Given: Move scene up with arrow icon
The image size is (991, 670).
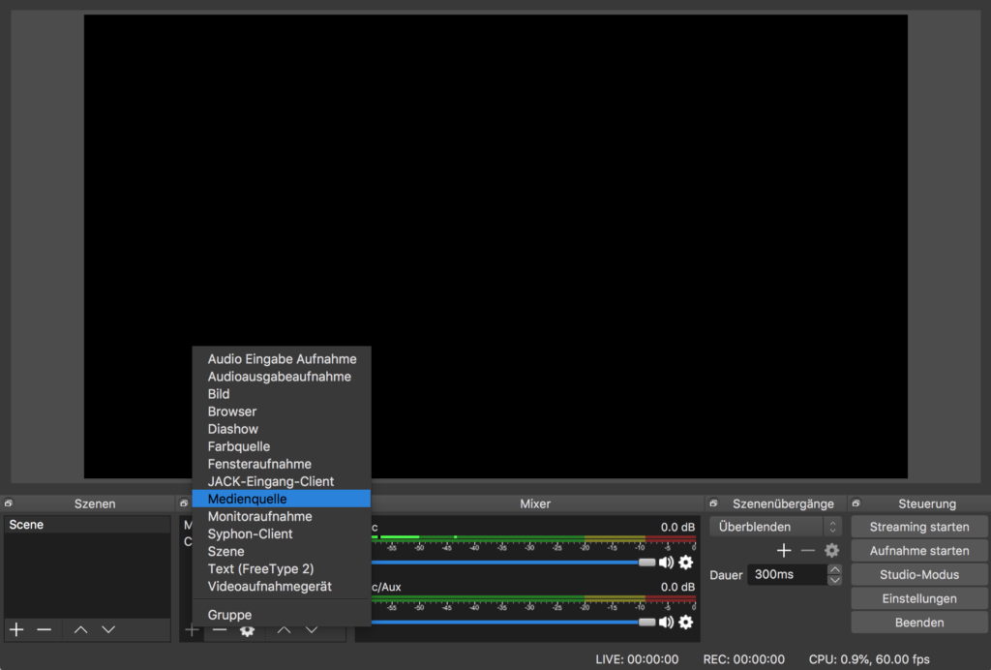Looking at the screenshot, I should coord(81,629).
